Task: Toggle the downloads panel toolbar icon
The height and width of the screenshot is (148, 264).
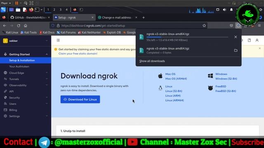Action: (x=238, y=25)
